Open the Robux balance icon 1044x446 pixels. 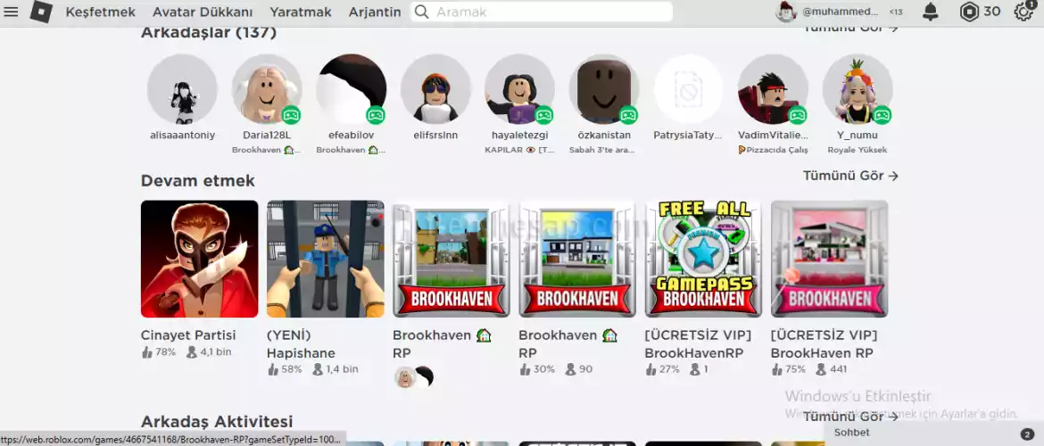(969, 12)
